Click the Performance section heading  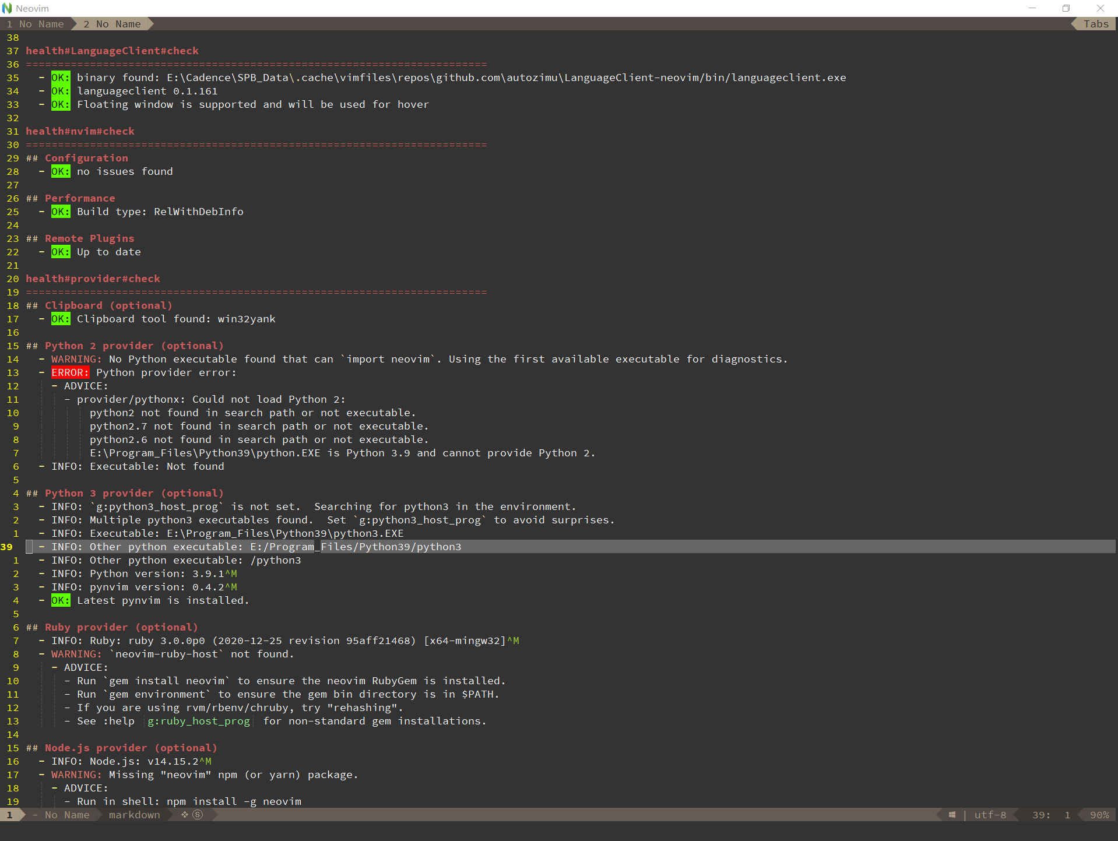coord(80,198)
